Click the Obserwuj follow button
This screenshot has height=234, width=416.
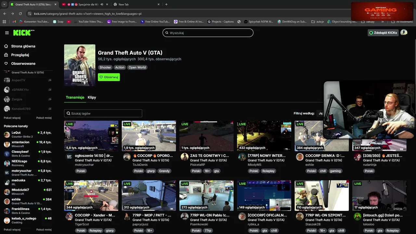[x=109, y=77]
